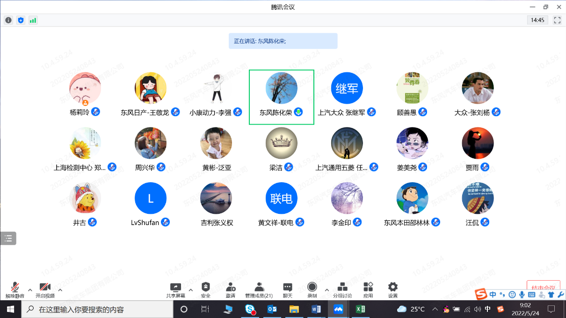Open 分组讨论 breakout rooms
This screenshot has height=318, width=566.
click(342, 290)
